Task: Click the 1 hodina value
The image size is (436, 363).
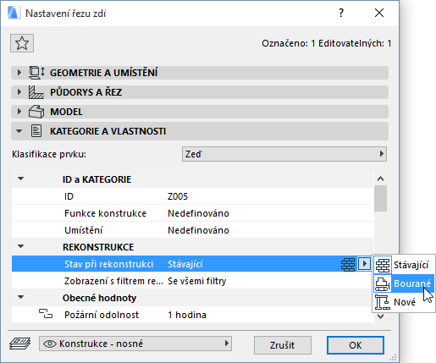Action: click(x=187, y=315)
